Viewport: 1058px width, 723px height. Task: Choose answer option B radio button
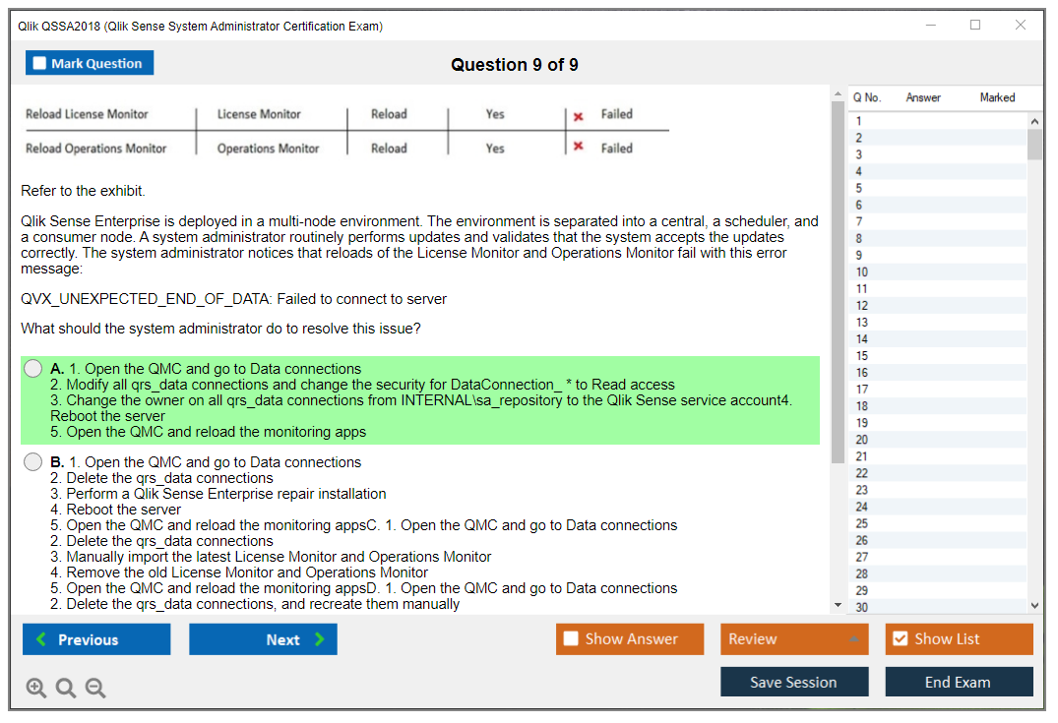[x=33, y=462]
